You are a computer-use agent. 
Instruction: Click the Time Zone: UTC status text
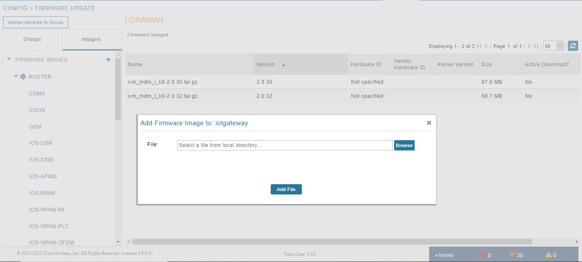coord(300,254)
